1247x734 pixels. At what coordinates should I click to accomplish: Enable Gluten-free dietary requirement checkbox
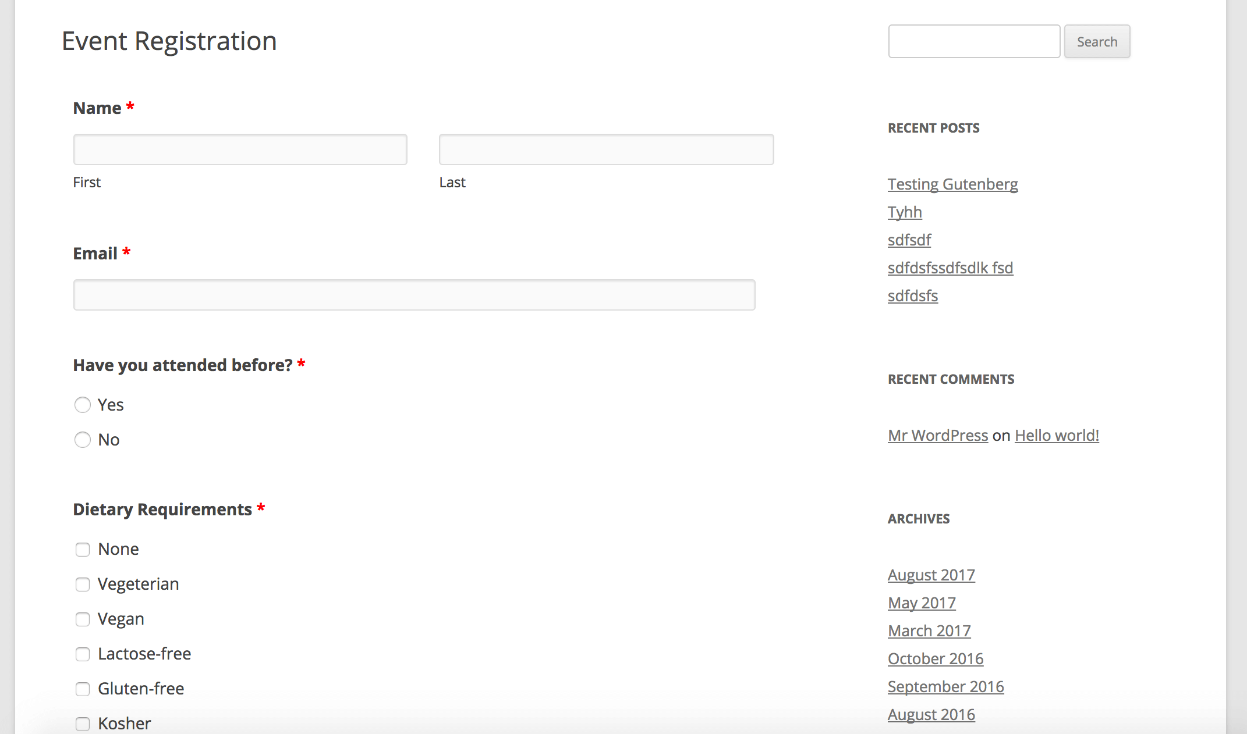click(82, 689)
